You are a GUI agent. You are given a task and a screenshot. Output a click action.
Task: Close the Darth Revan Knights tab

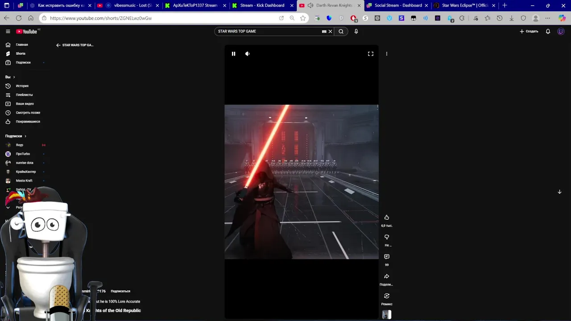(x=359, y=5)
